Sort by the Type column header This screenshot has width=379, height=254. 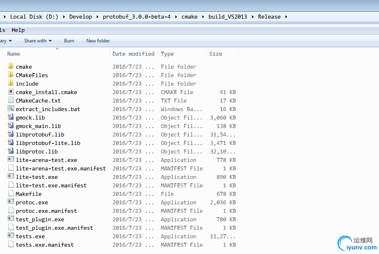(167, 54)
